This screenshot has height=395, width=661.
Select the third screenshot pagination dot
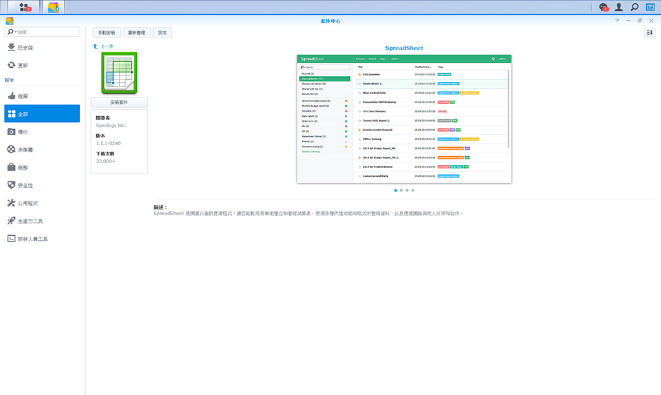(x=407, y=190)
